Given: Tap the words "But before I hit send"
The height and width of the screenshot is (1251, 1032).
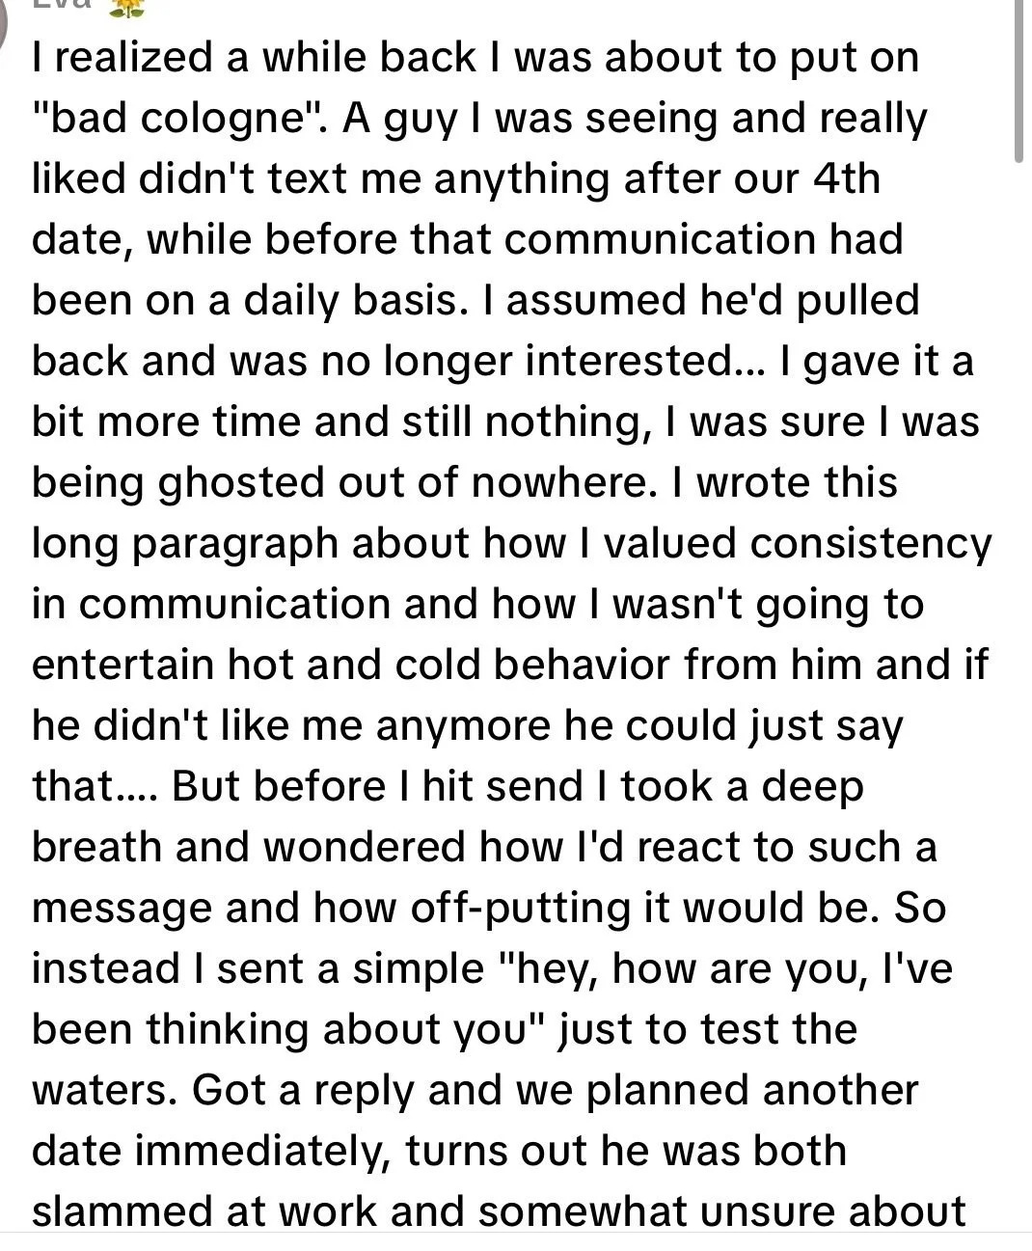Looking at the screenshot, I should [x=377, y=786].
